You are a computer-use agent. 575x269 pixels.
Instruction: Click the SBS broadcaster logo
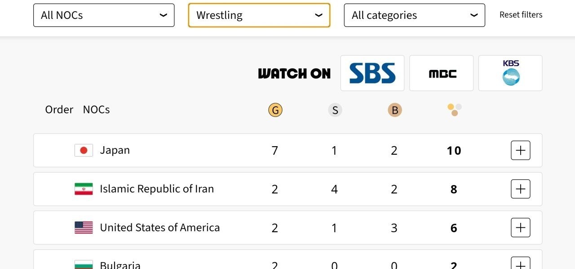[372, 73]
